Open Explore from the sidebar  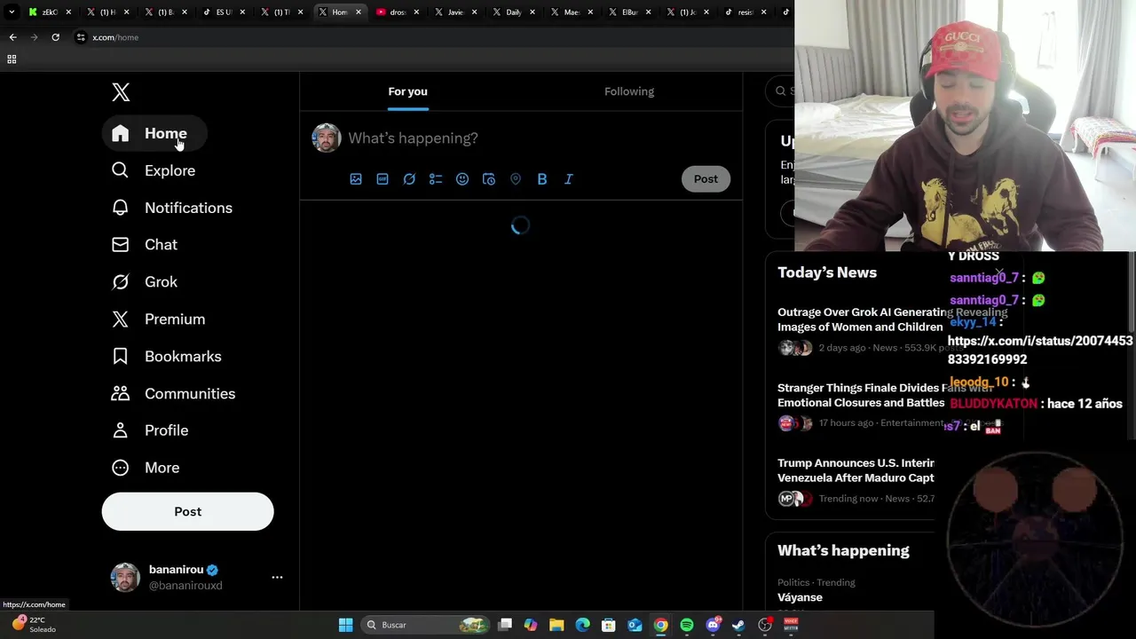click(153, 170)
